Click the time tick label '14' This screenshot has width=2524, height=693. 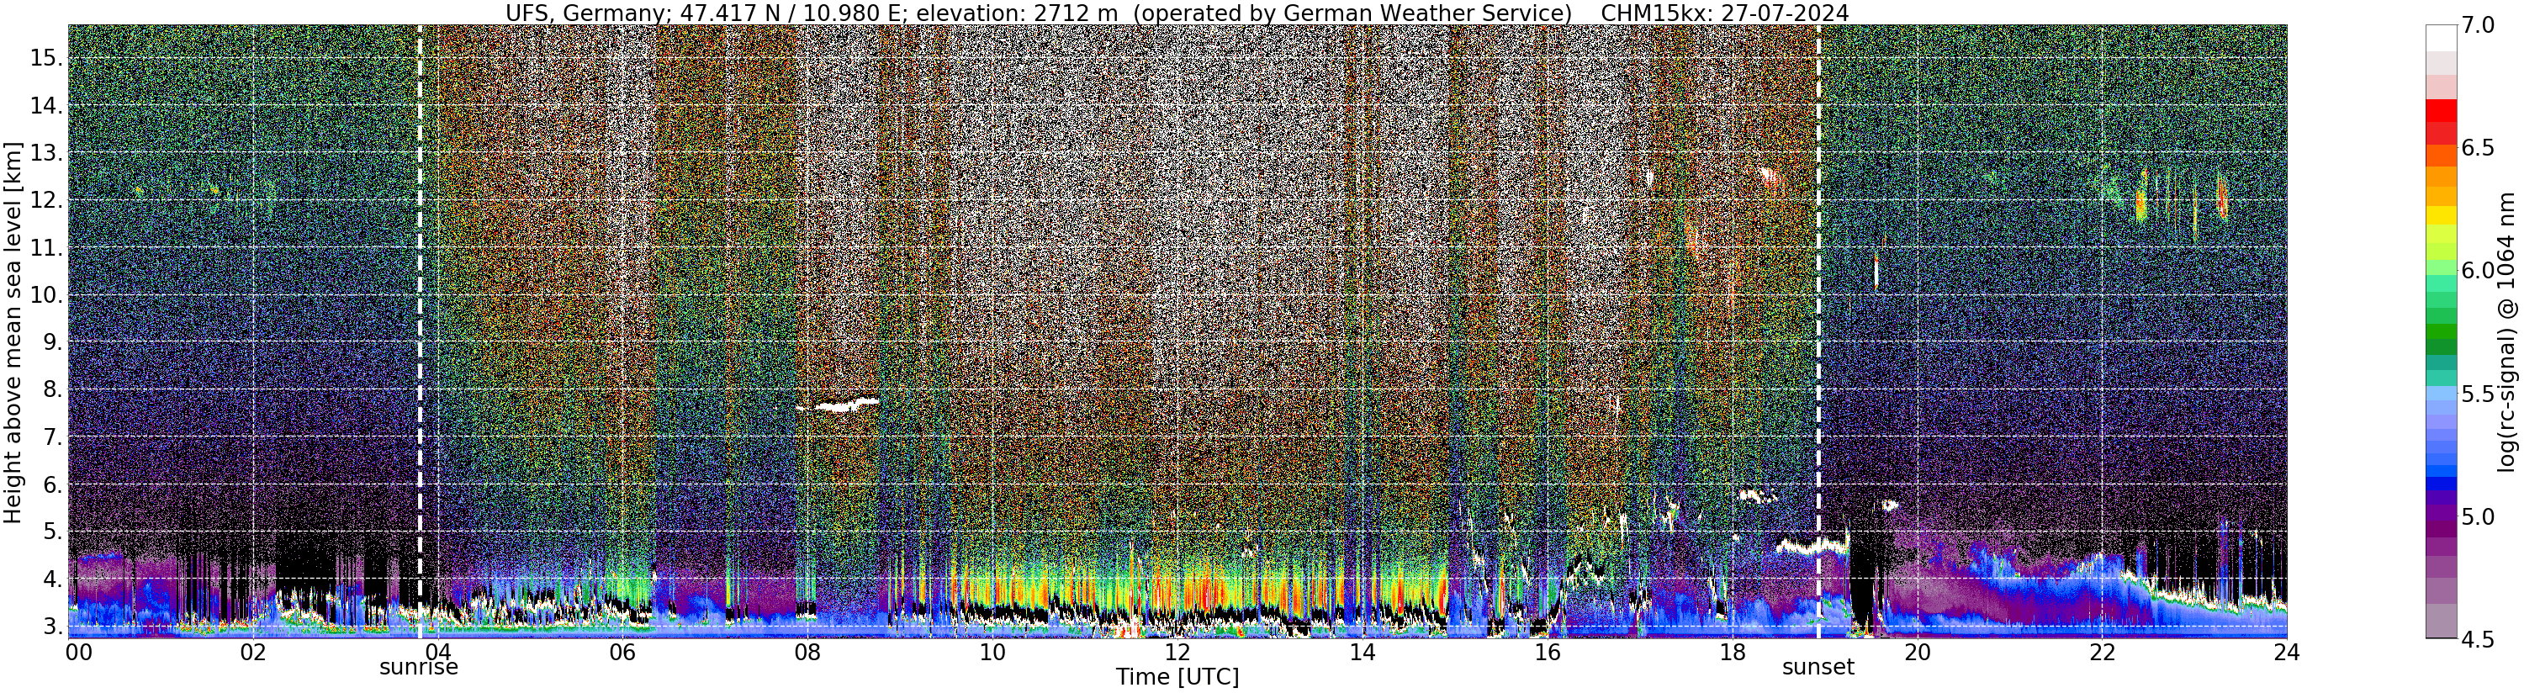coord(1361,653)
